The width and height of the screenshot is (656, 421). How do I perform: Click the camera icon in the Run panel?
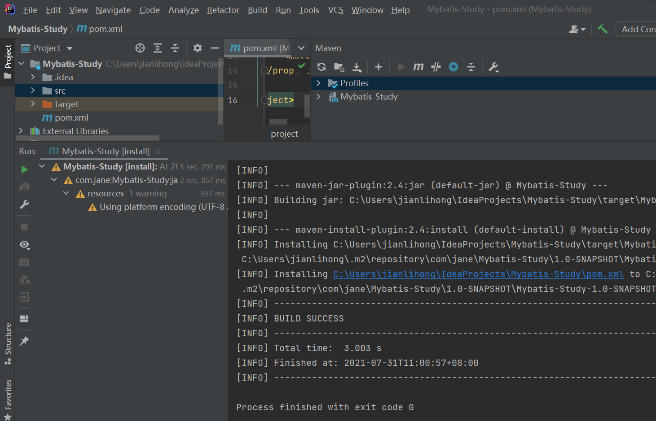(25, 262)
